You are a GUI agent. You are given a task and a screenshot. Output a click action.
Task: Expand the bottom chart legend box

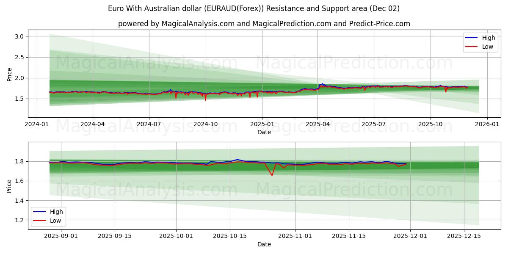(x=48, y=216)
